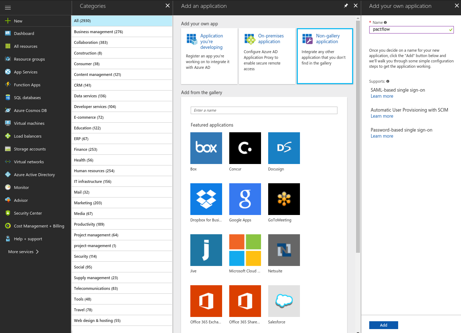
Task: Select Developer services (104) category
Action: (122, 107)
